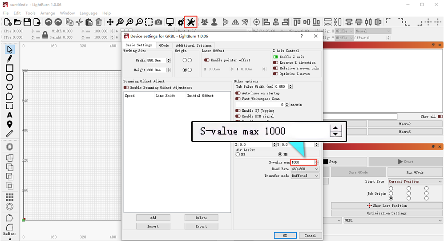Switch to the GCode tab
Viewport: 444px width, 241px height.
coord(164,45)
